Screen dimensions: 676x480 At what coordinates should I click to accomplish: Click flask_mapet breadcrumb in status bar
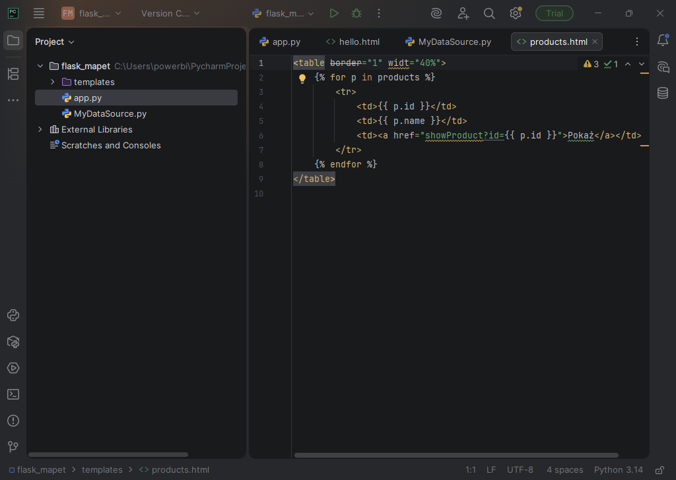[38, 469]
